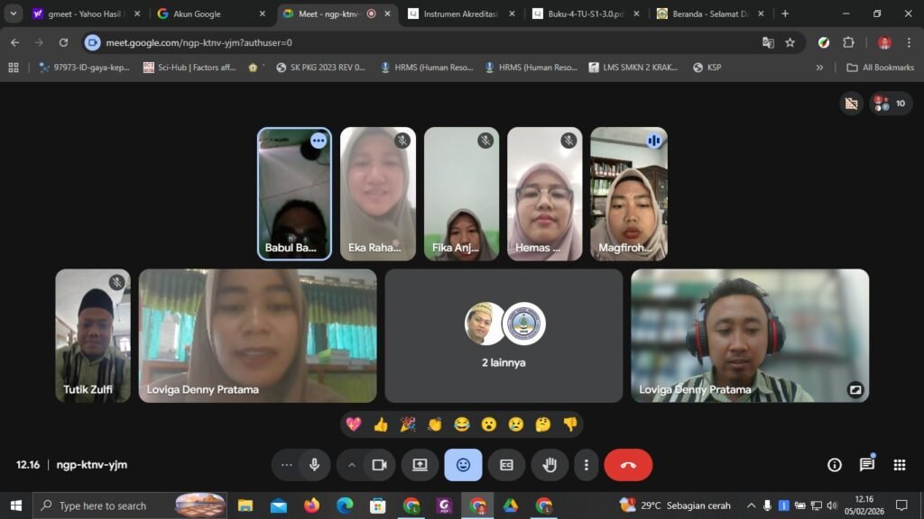Open the in-call chat panel
Screen dimensions: 924x519
(866, 465)
